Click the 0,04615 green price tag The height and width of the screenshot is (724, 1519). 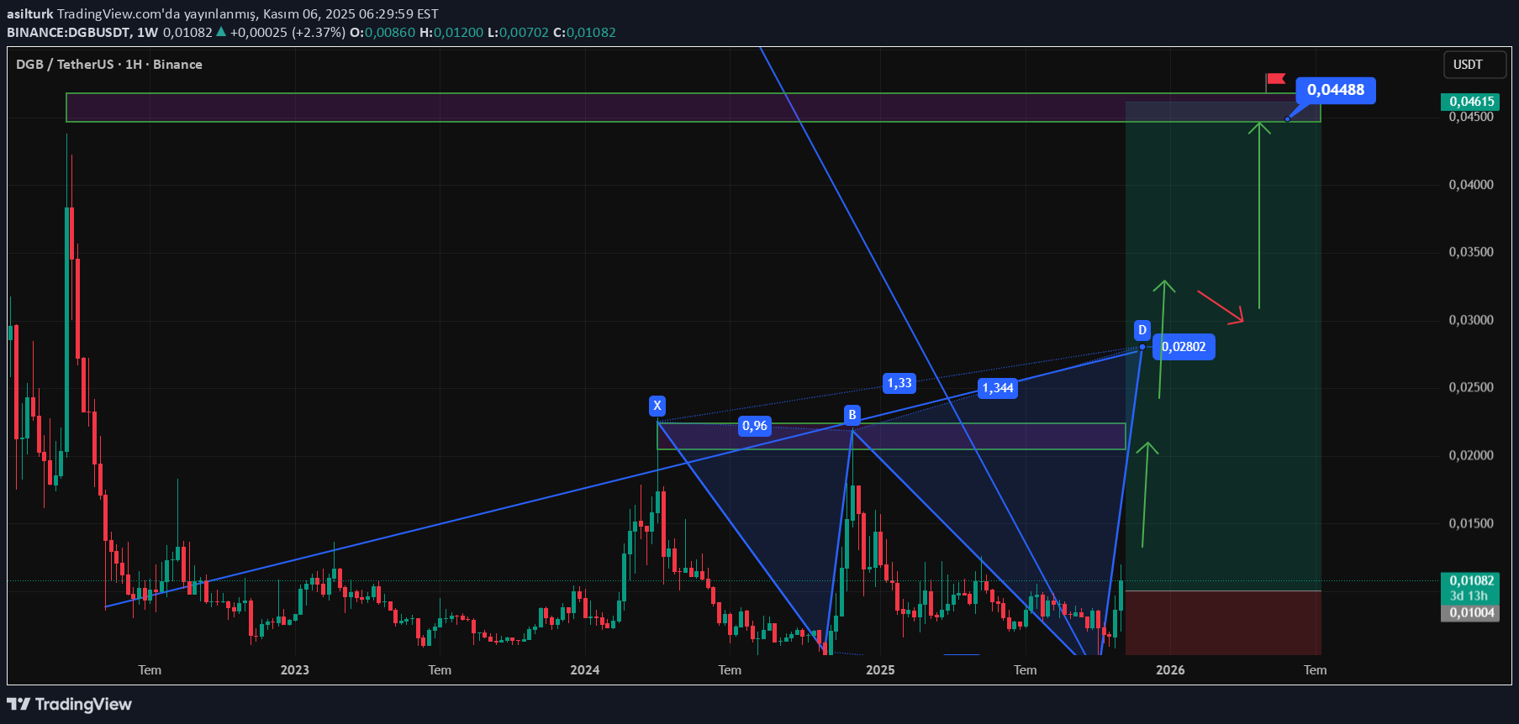click(1472, 102)
